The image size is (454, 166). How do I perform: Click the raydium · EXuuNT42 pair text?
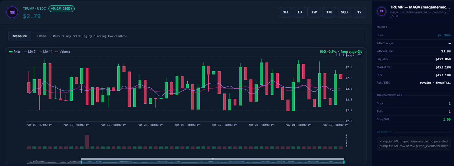[435, 83]
